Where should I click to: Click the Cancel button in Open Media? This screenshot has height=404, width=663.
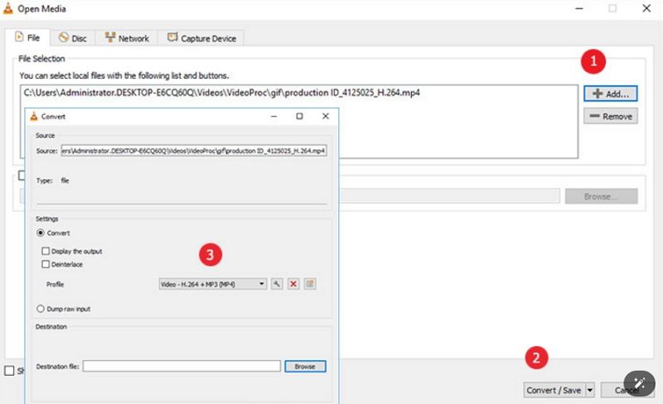pyautogui.click(x=627, y=391)
